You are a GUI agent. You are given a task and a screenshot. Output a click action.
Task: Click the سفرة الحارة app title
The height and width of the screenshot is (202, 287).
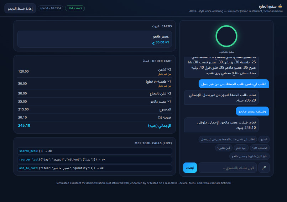pyautogui.click(x=268, y=6)
